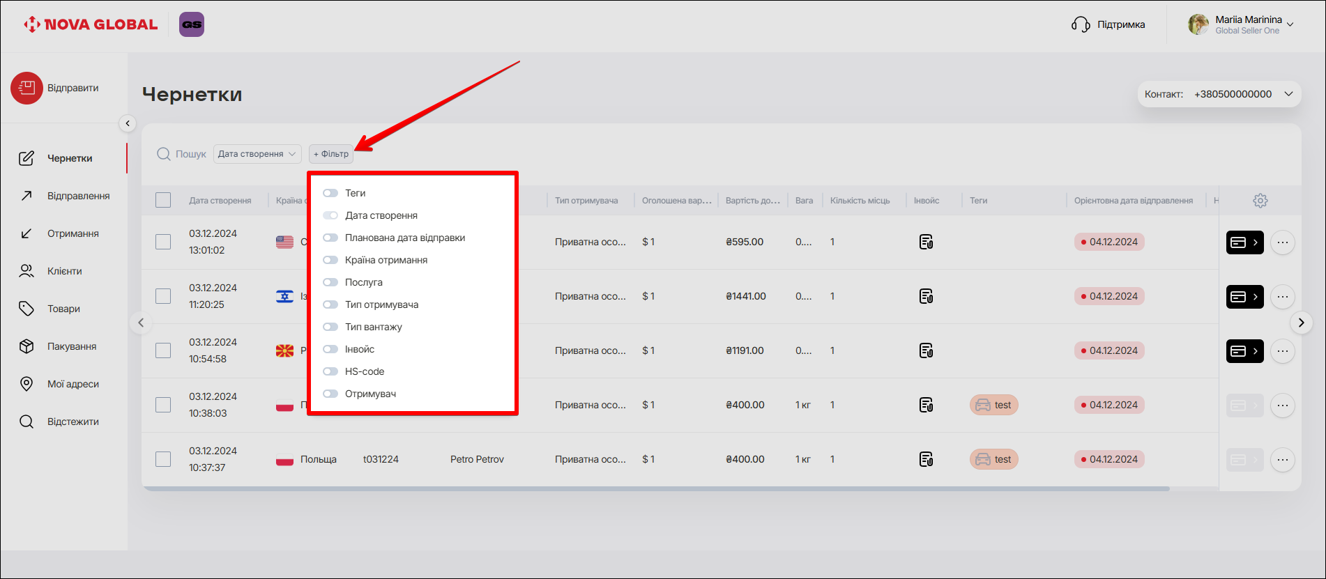Image resolution: width=1326 pixels, height=579 pixels.
Task: Click the red Відправити send icon
Action: pyautogui.click(x=26, y=88)
